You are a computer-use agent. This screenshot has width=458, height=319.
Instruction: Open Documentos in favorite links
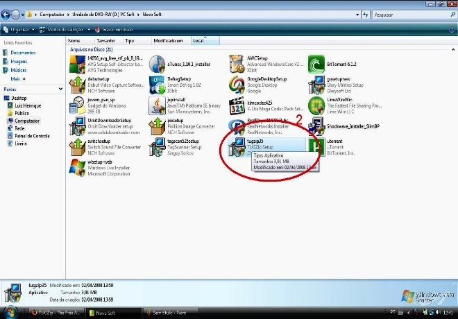(x=22, y=53)
